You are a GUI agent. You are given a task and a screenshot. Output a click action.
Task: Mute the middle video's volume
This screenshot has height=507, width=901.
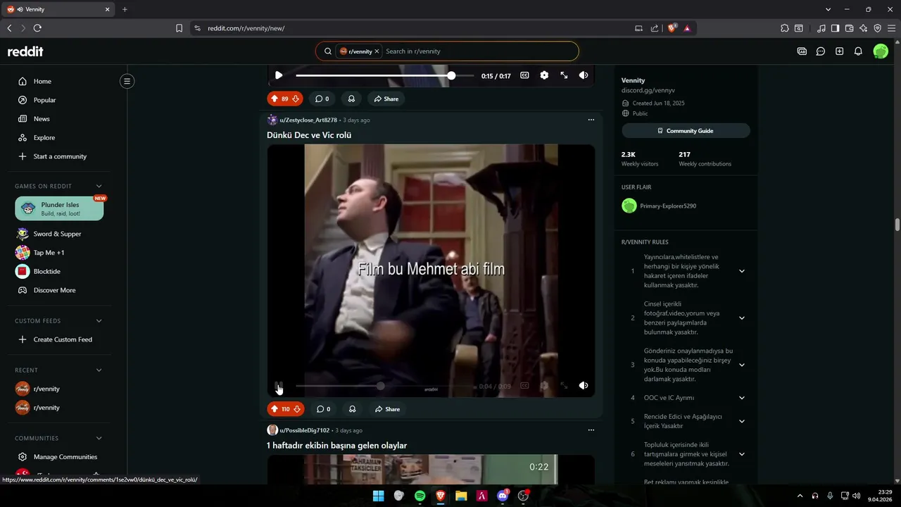tap(584, 386)
